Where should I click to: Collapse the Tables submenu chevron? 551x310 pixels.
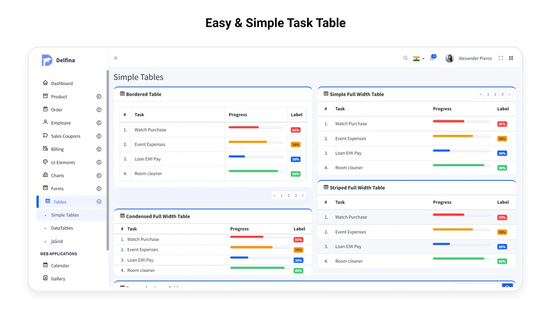[x=99, y=202]
